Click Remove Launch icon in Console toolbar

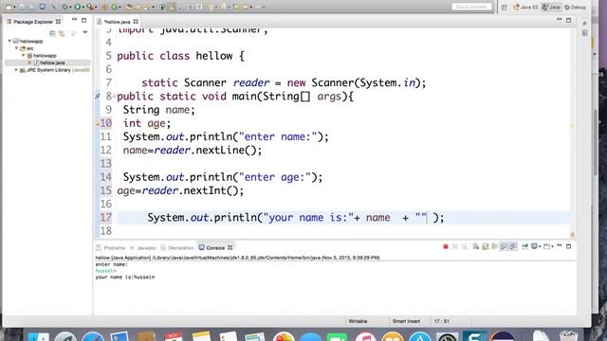455,246
